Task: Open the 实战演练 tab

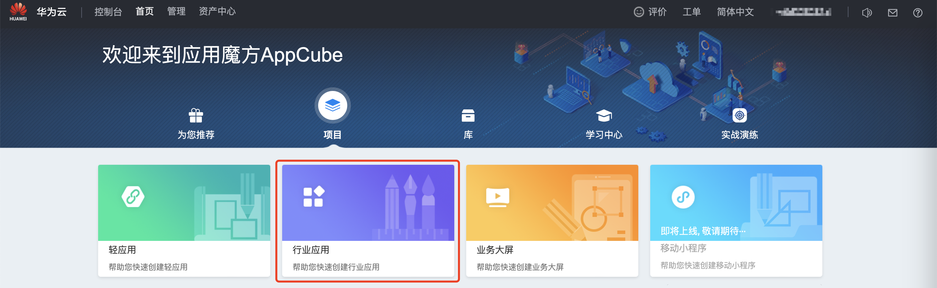Action: (739, 134)
